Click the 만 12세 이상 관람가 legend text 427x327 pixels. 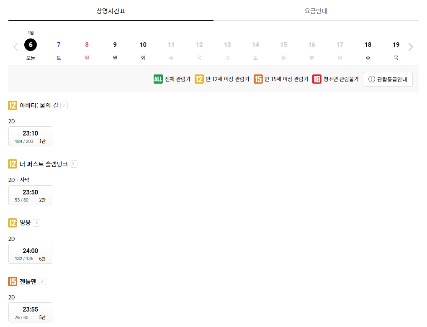[x=227, y=79]
